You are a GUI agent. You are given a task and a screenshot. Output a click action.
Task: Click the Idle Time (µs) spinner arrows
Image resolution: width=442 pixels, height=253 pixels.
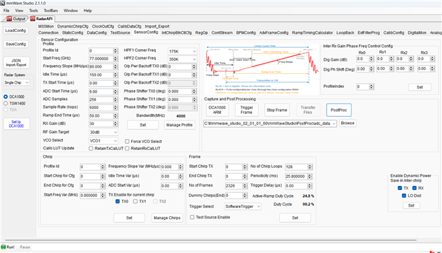(115, 75)
